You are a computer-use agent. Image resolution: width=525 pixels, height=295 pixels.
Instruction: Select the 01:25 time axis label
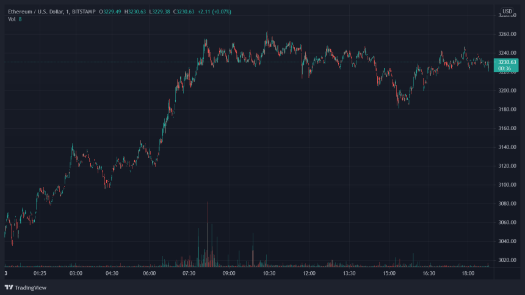40,274
